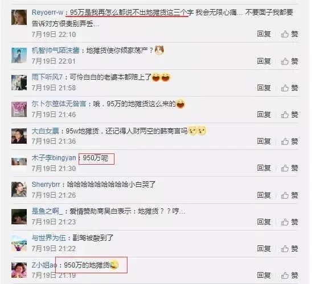Reply to Z小姐ao's comment
This screenshot has width=312, height=284.
(x=264, y=275)
